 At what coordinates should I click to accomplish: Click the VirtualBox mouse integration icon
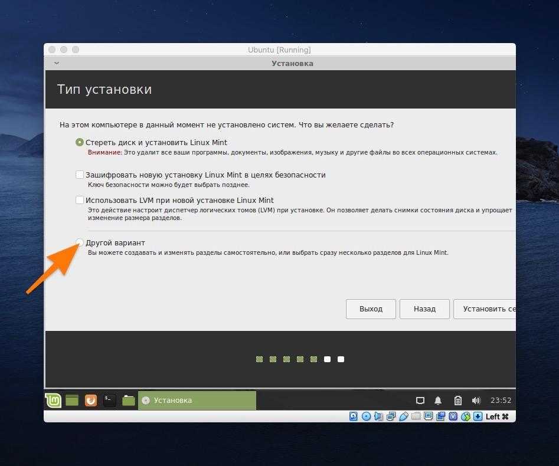coord(466,416)
